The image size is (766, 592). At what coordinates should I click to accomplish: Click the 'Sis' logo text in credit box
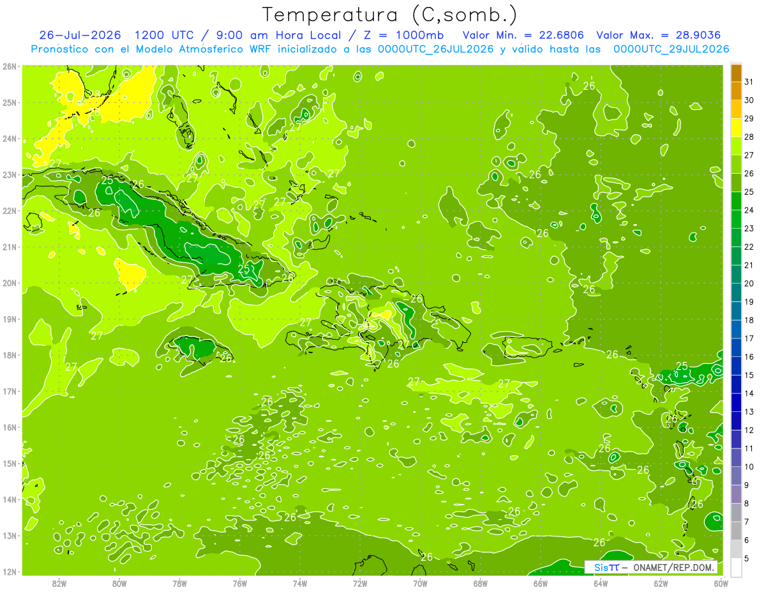601,567
